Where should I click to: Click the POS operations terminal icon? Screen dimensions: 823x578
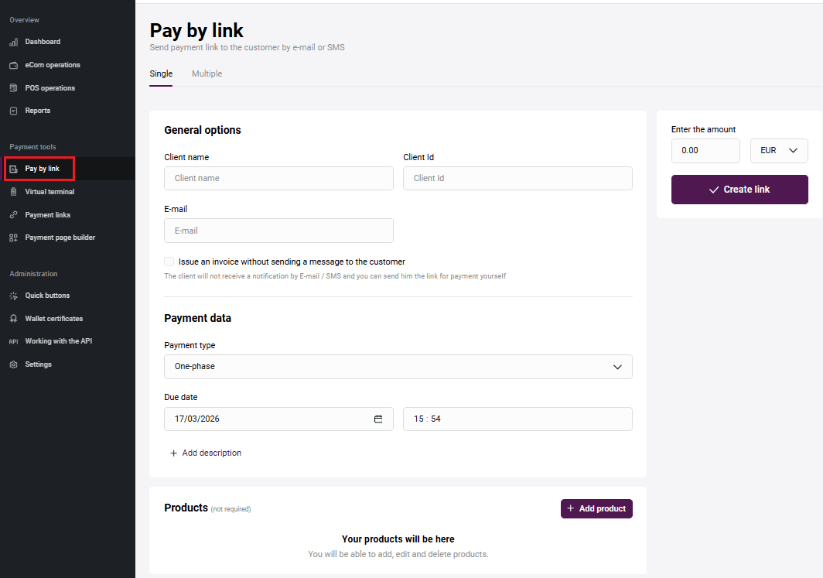(13, 88)
